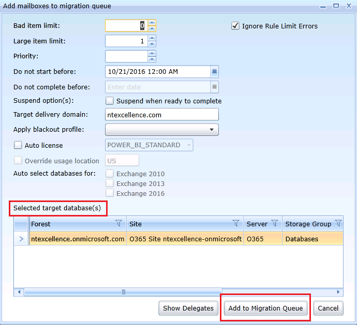Image resolution: width=357 pixels, height=325 pixels.
Task: Open the POWER_BI_STANDARD license dropdown
Action: (149, 145)
